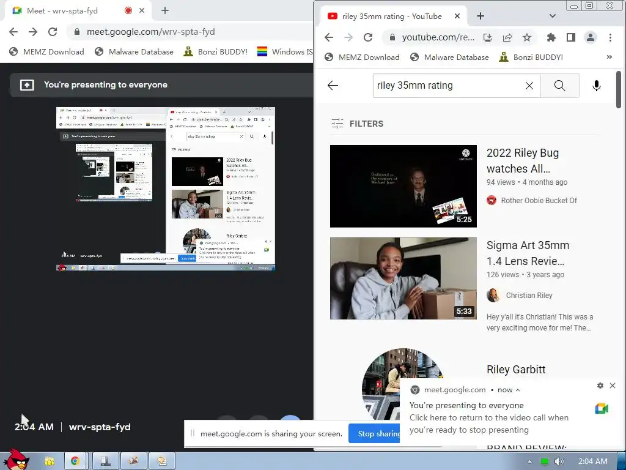Reload the YouTube page
The image size is (626, 470).
[x=368, y=37]
